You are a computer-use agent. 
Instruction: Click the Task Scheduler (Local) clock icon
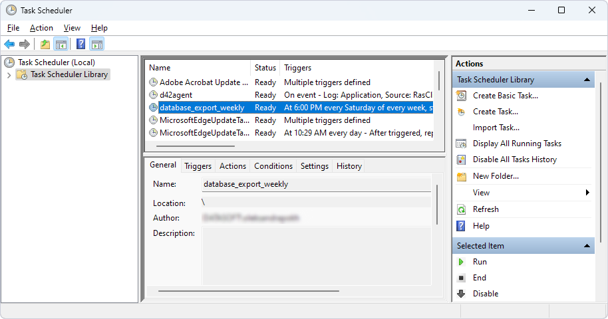10,62
